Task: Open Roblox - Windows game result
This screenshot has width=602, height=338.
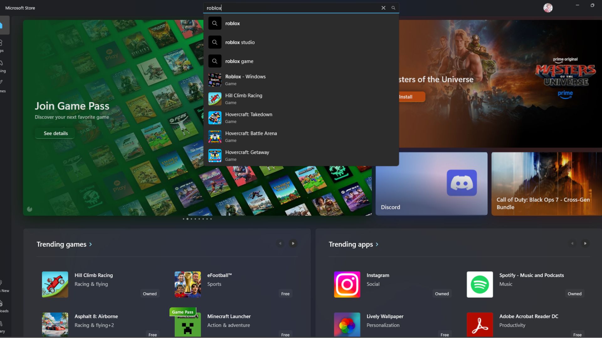Action: 301,80
